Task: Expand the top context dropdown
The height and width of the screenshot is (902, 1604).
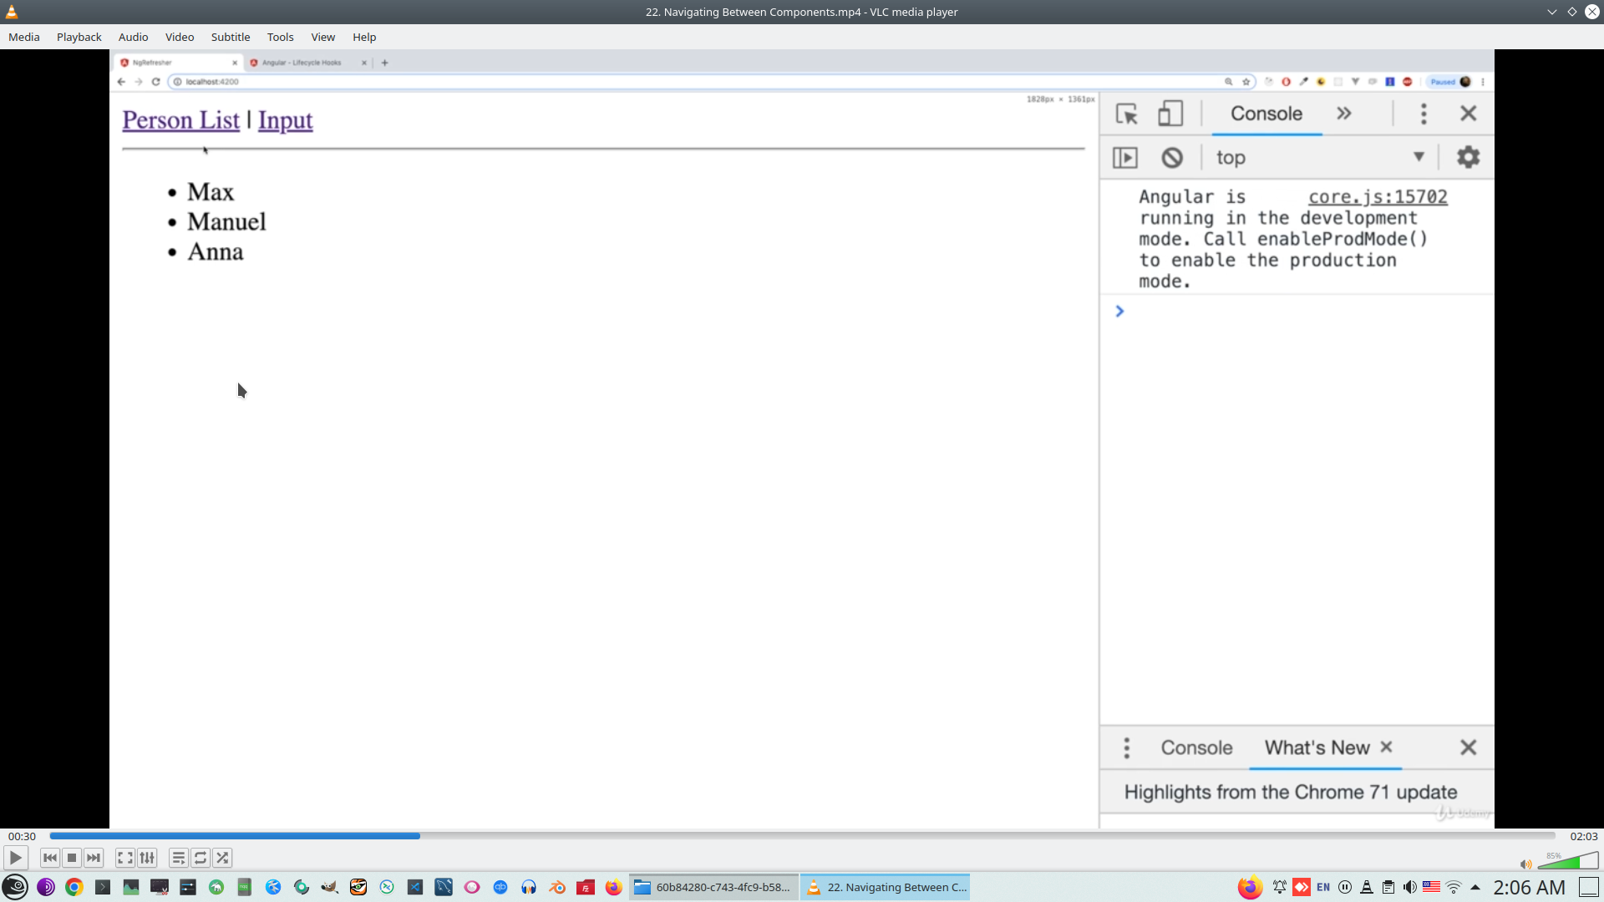Action: (1418, 157)
